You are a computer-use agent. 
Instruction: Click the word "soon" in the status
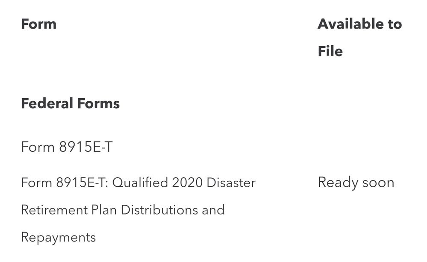click(378, 183)
